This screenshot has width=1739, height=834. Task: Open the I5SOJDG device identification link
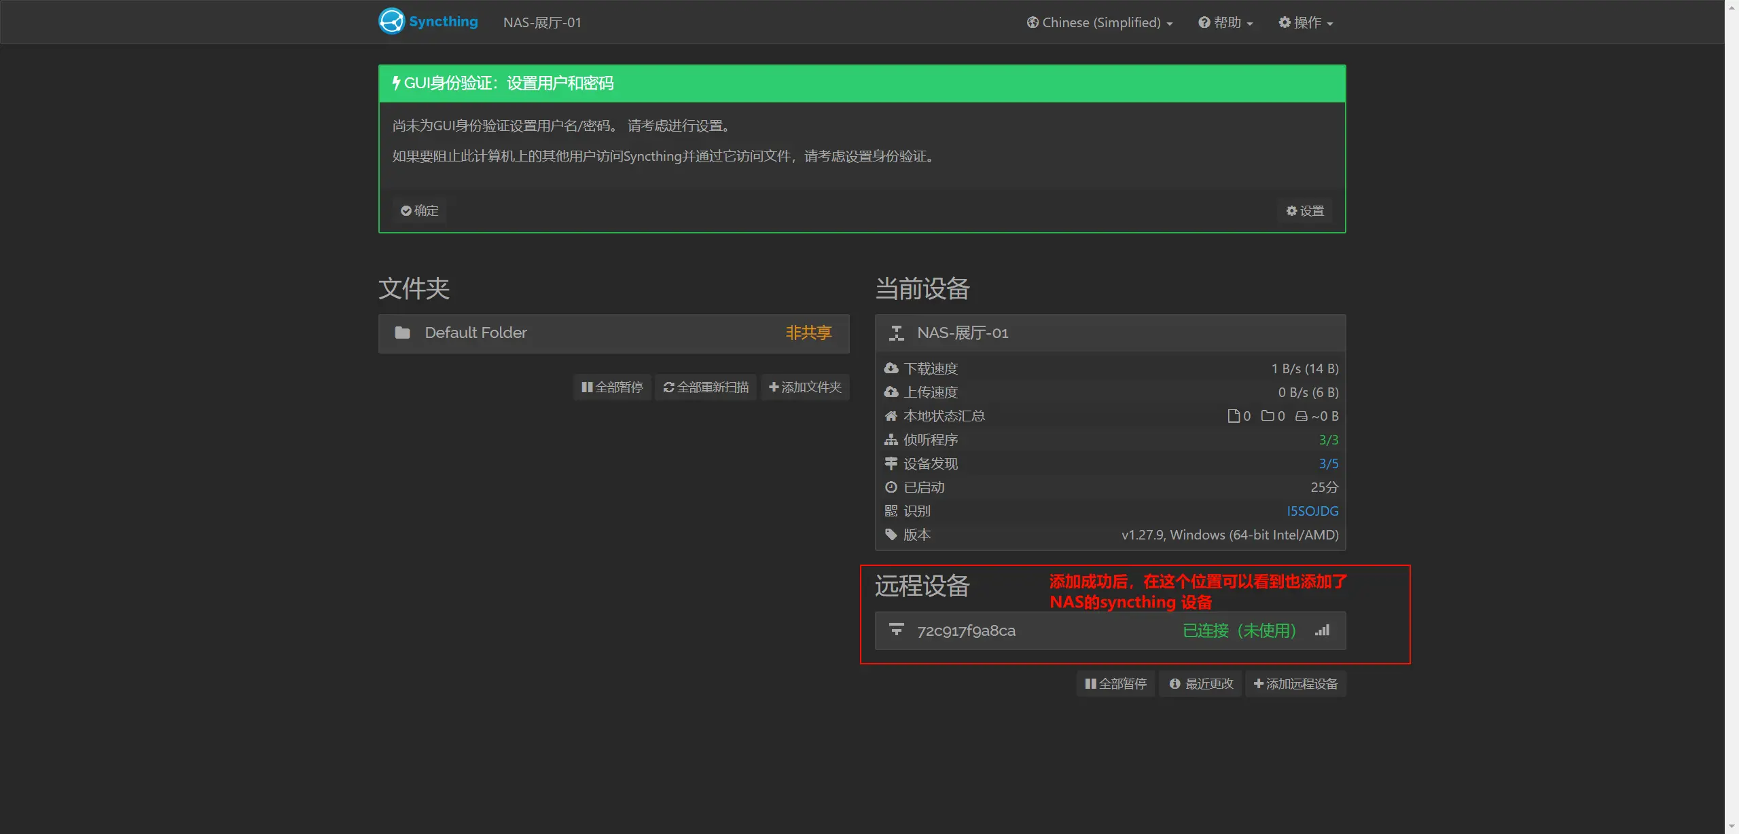(1312, 510)
